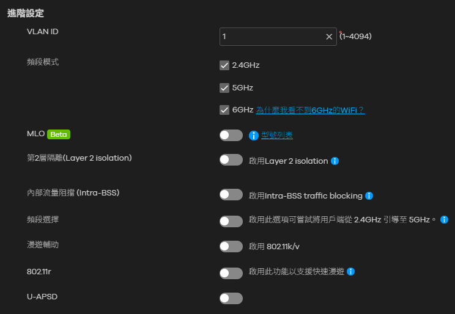Screen dimensions: 455x314
Task: Enable the MLO Beta toggle
Action: click(x=231, y=135)
